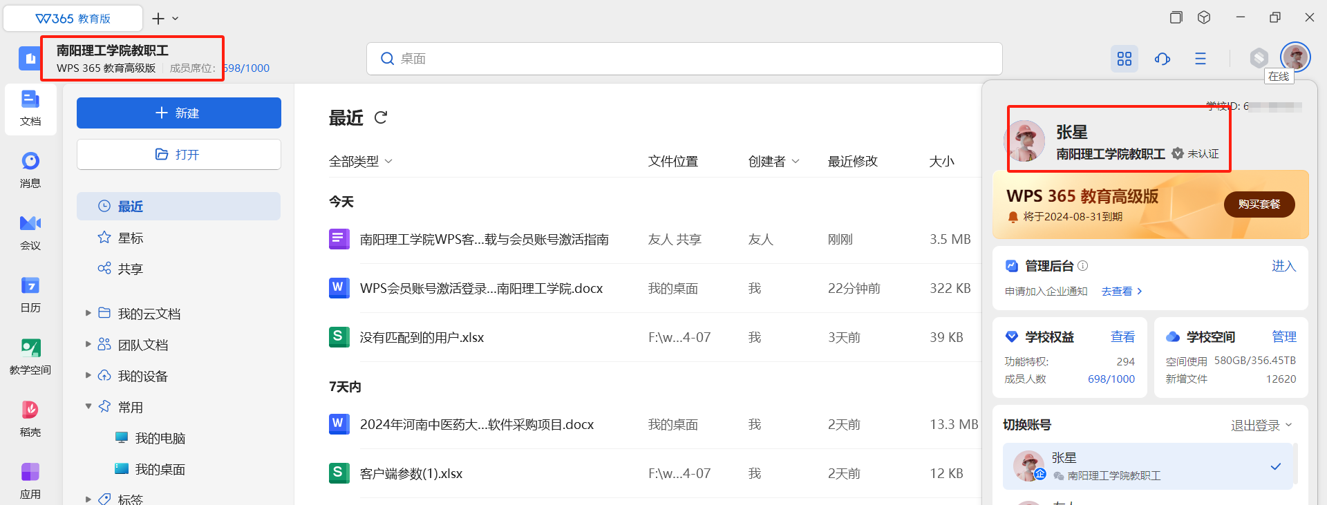Click the grid view icon in top toolbar
Viewport: 1327px width, 505px height.
pyautogui.click(x=1124, y=59)
